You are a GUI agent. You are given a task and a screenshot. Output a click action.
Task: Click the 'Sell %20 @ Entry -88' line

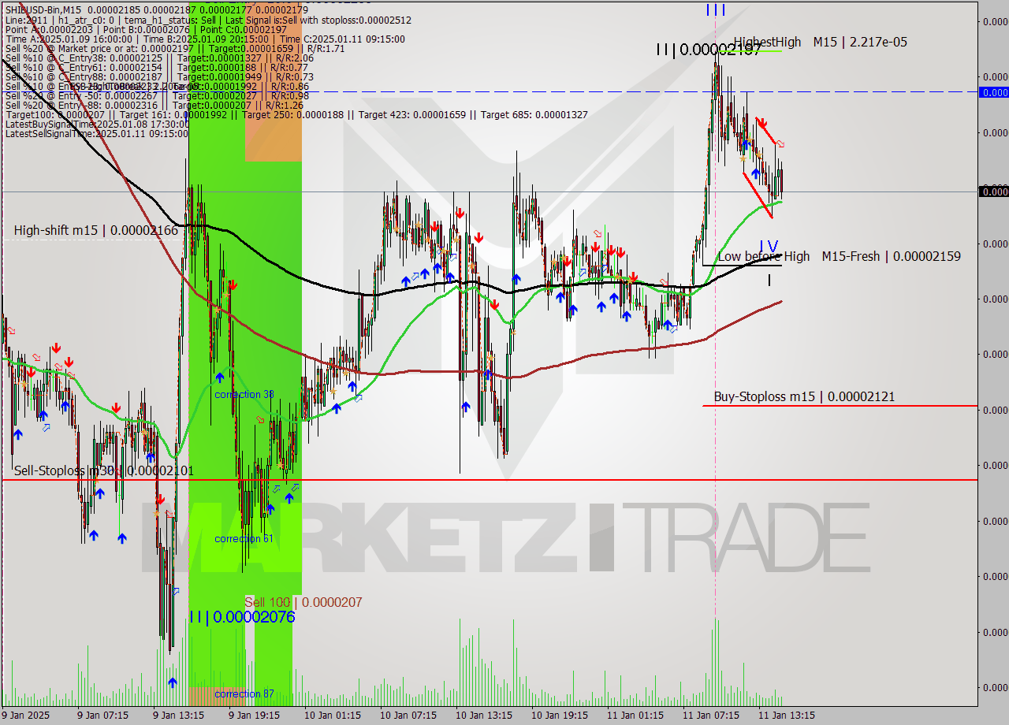click(x=154, y=105)
